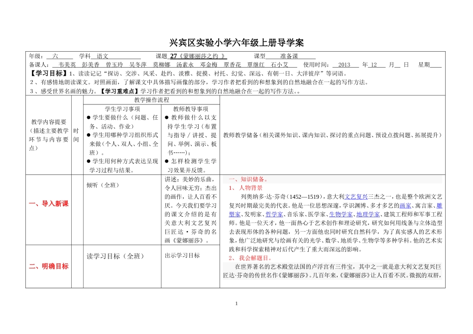Select the 教学操作流程 header cell
The image size is (473, 334).
click(152, 100)
